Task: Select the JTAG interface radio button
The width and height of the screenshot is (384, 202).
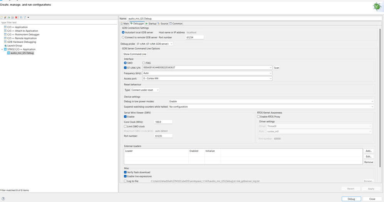Action: (144, 63)
